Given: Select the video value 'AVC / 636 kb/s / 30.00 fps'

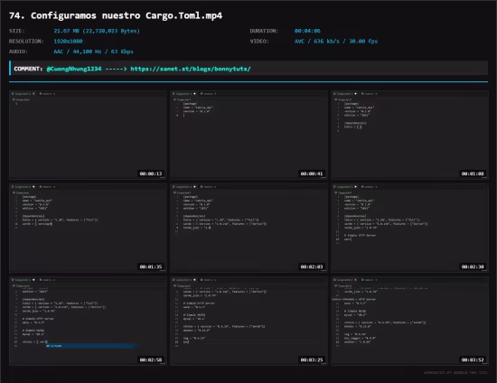Looking at the screenshot, I should pos(336,42).
